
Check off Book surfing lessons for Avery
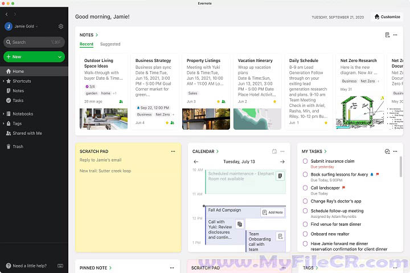[305, 174]
